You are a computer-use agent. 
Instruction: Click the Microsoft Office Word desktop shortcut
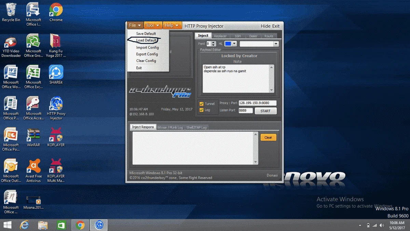[11, 77]
